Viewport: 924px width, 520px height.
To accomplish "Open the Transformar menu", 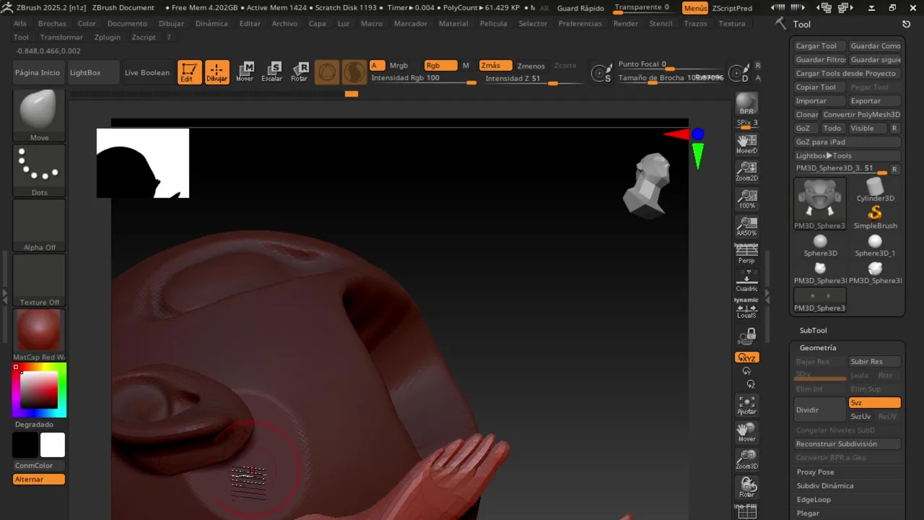I will click(x=61, y=37).
